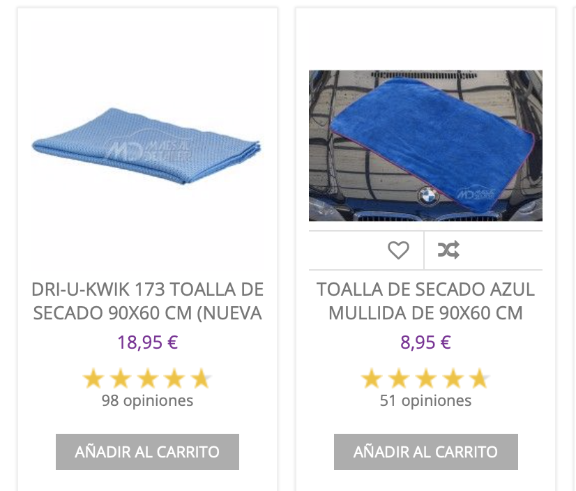Add Dri-U-Kwik towel to cart
576x491 pixels.
coord(147,452)
